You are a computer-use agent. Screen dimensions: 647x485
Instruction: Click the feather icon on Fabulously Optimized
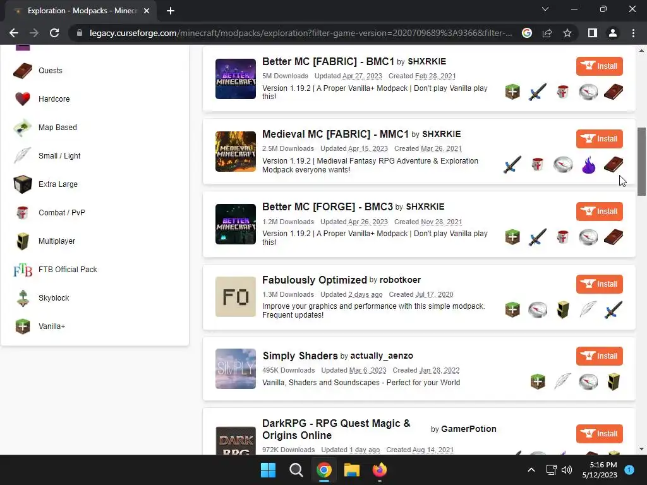[588, 309]
